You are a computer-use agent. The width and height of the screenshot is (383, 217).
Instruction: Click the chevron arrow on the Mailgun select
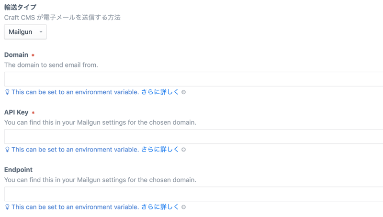point(41,32)
